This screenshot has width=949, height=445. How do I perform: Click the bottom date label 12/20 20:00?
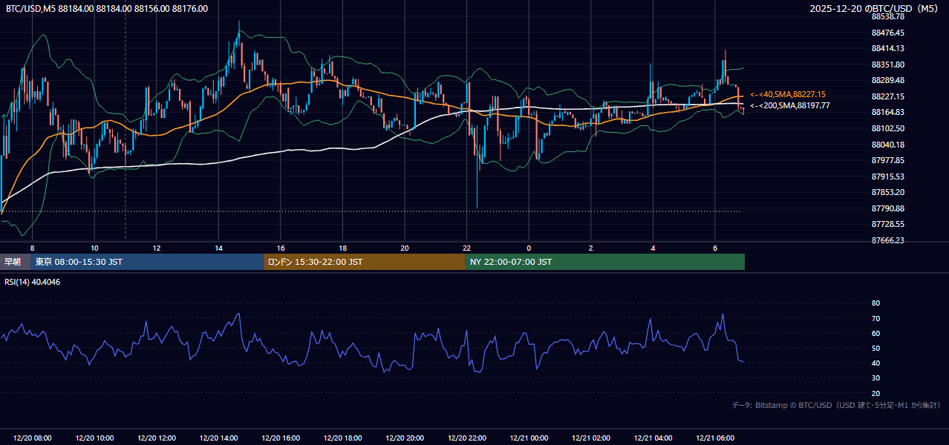pyautogui.click(x=405, y=438)
